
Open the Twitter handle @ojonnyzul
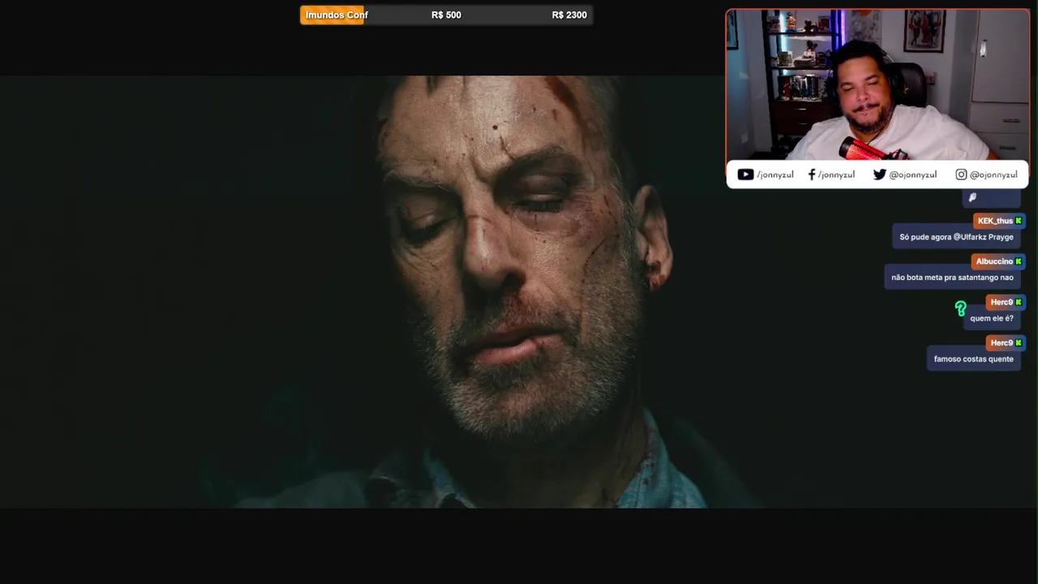coord(912,174)
